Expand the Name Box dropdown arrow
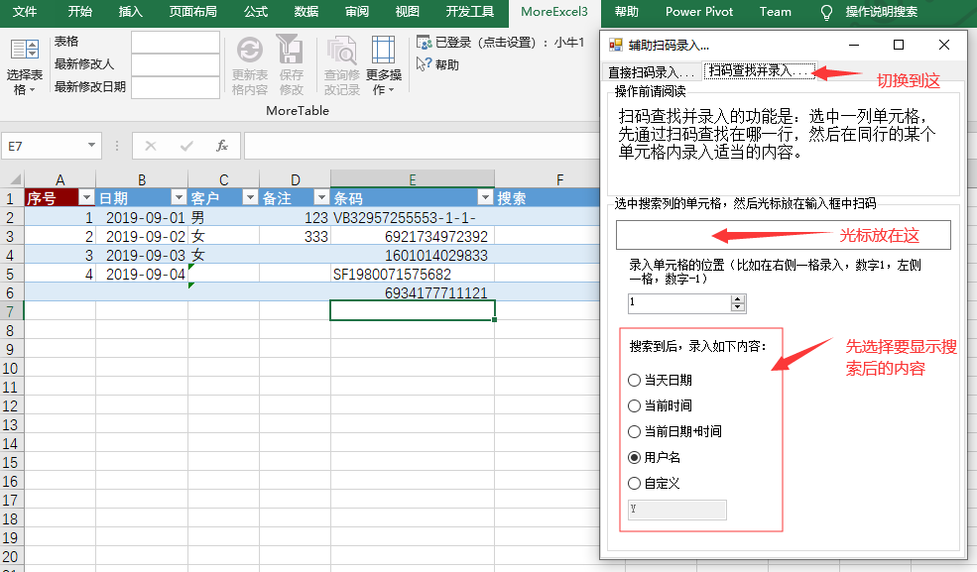Screen dimensions: 977x572 [x=91, y=146]
